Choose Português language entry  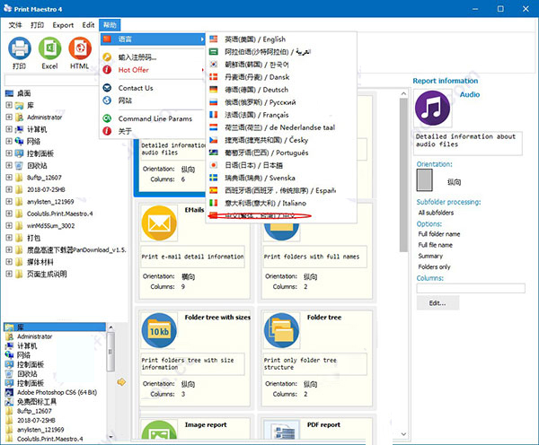[x=281, y=153]
